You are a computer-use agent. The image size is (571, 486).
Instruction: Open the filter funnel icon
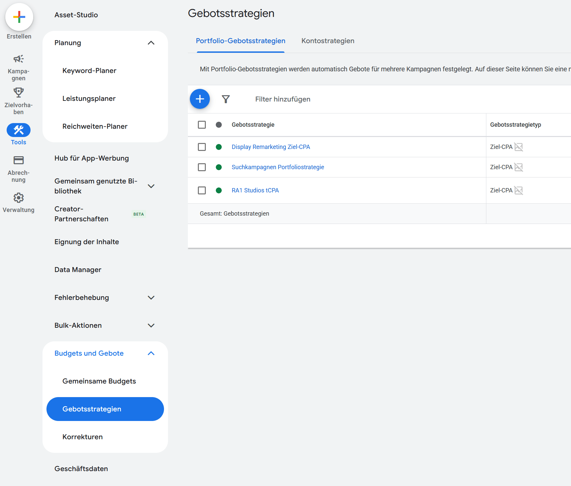(x=225, y=99)
